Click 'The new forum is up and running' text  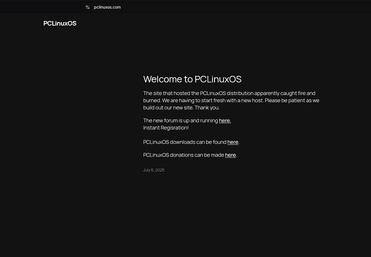pos(181,120)
